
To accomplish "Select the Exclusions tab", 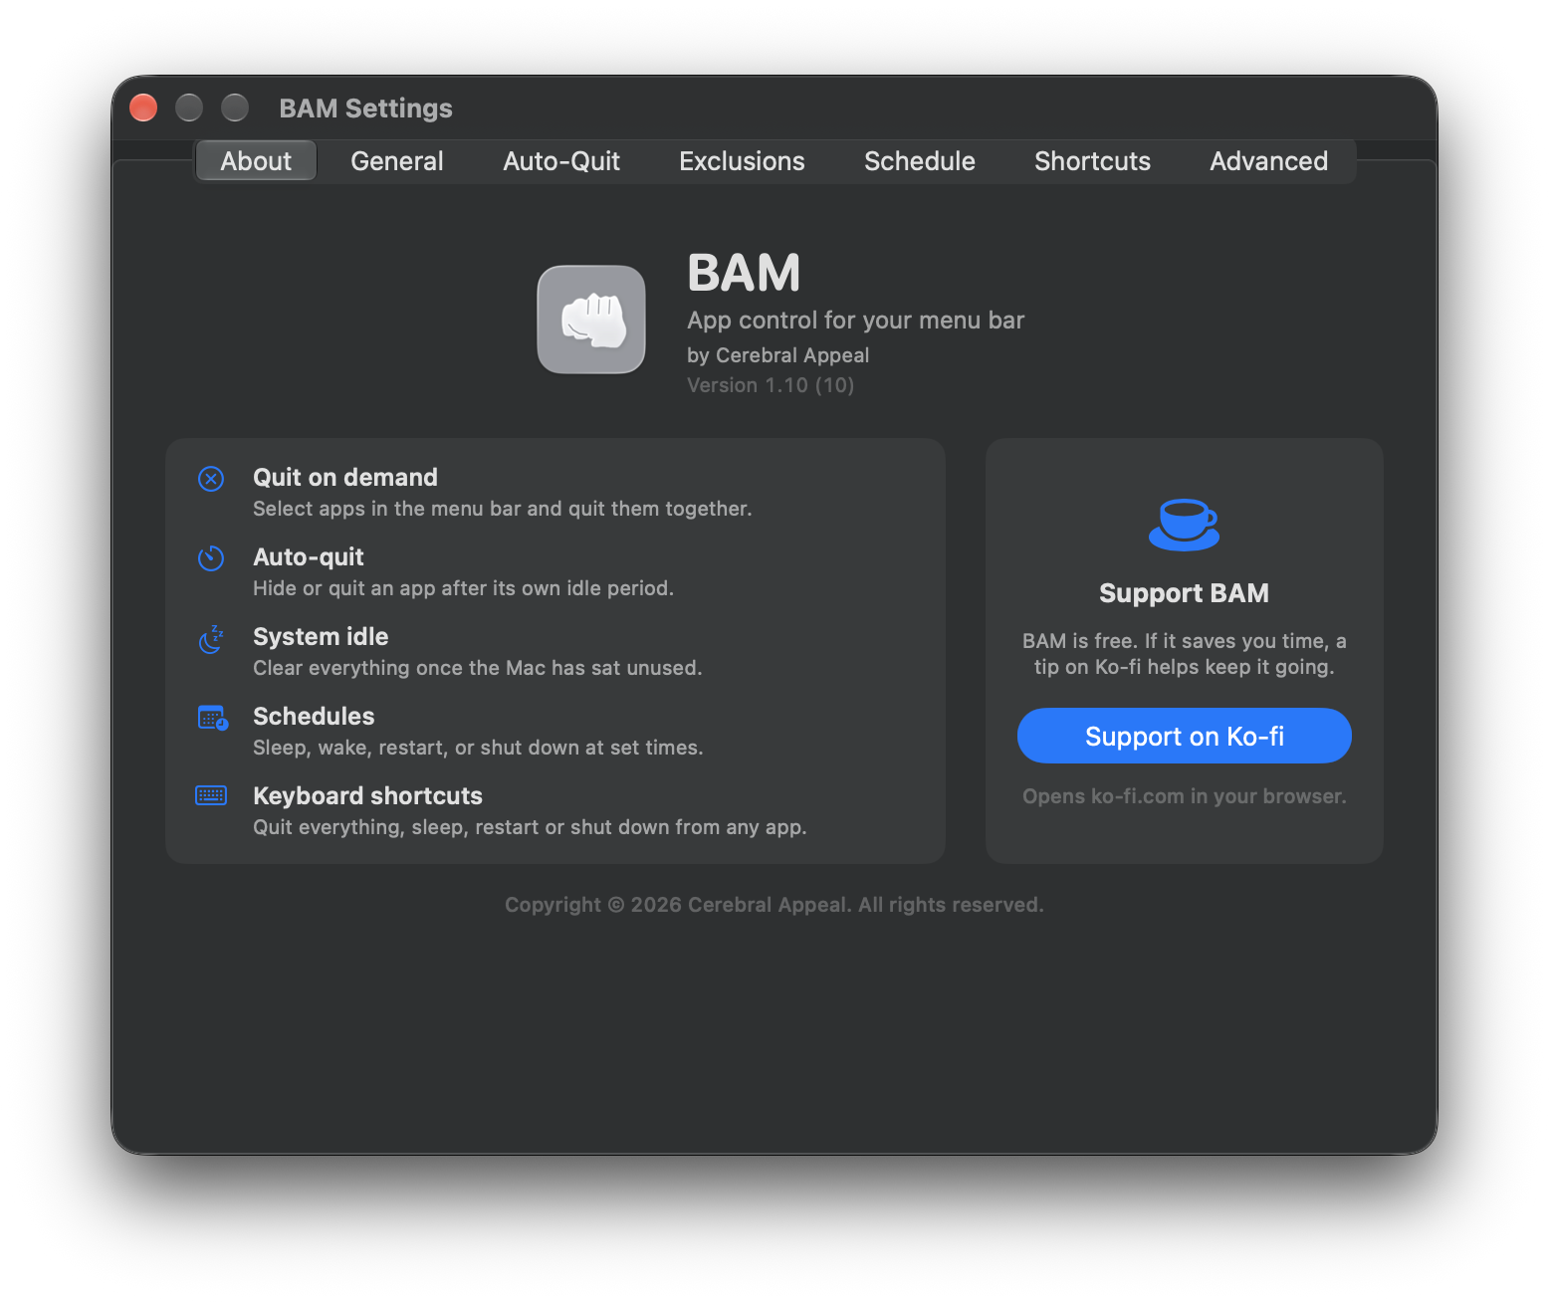I will pos(742,161).
